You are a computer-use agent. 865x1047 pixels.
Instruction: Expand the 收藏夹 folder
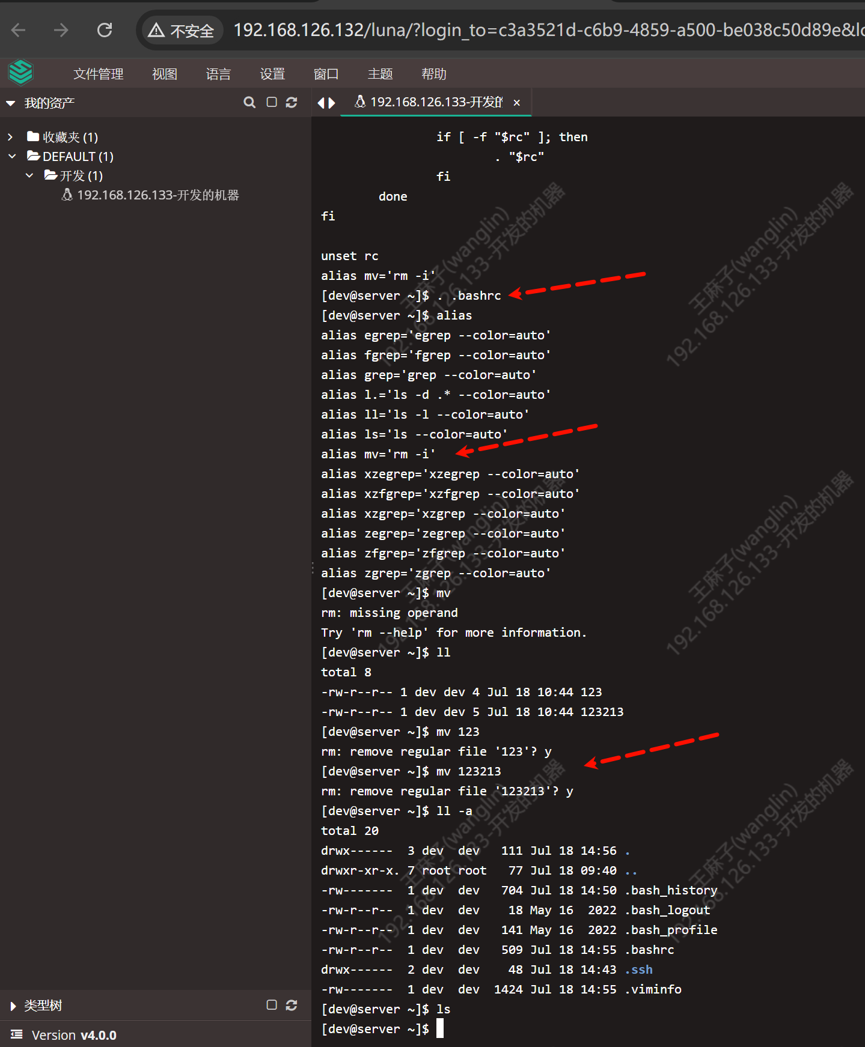10,138
